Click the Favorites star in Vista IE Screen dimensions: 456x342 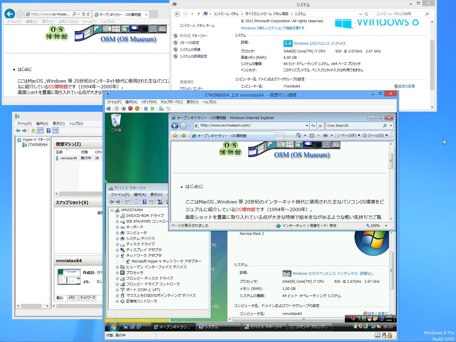point(175,136)
